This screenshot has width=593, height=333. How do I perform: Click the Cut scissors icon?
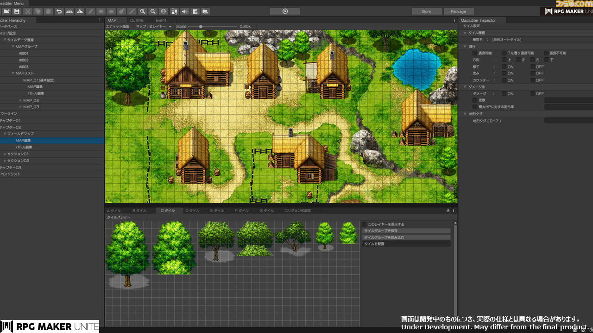tap(28, 11)
